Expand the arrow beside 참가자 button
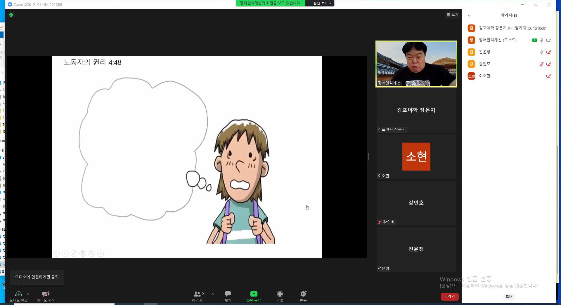The image size is (561, 305). tap(213, 294)
